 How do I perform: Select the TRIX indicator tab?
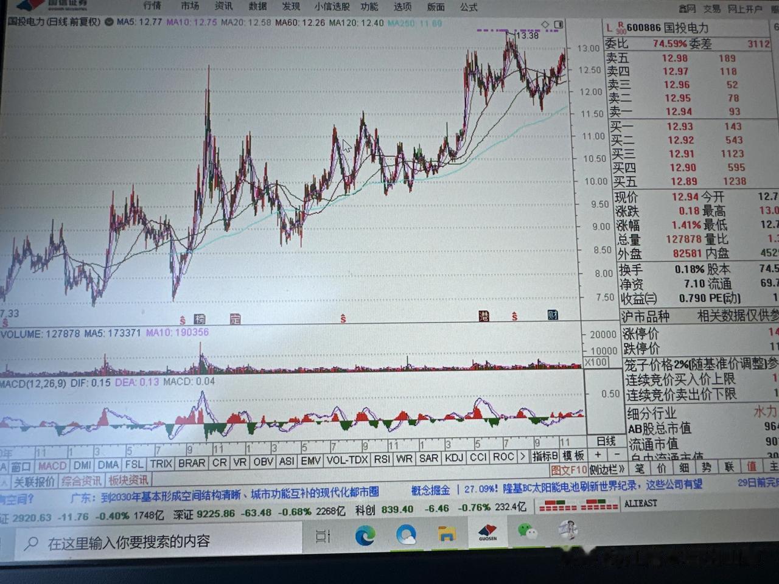pyautogui.click(x=161, y=464)
